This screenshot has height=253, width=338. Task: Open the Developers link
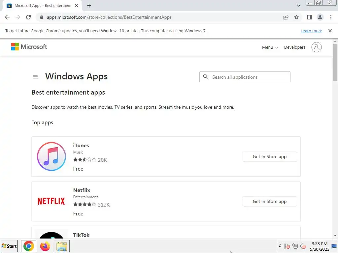click(295, 47)
